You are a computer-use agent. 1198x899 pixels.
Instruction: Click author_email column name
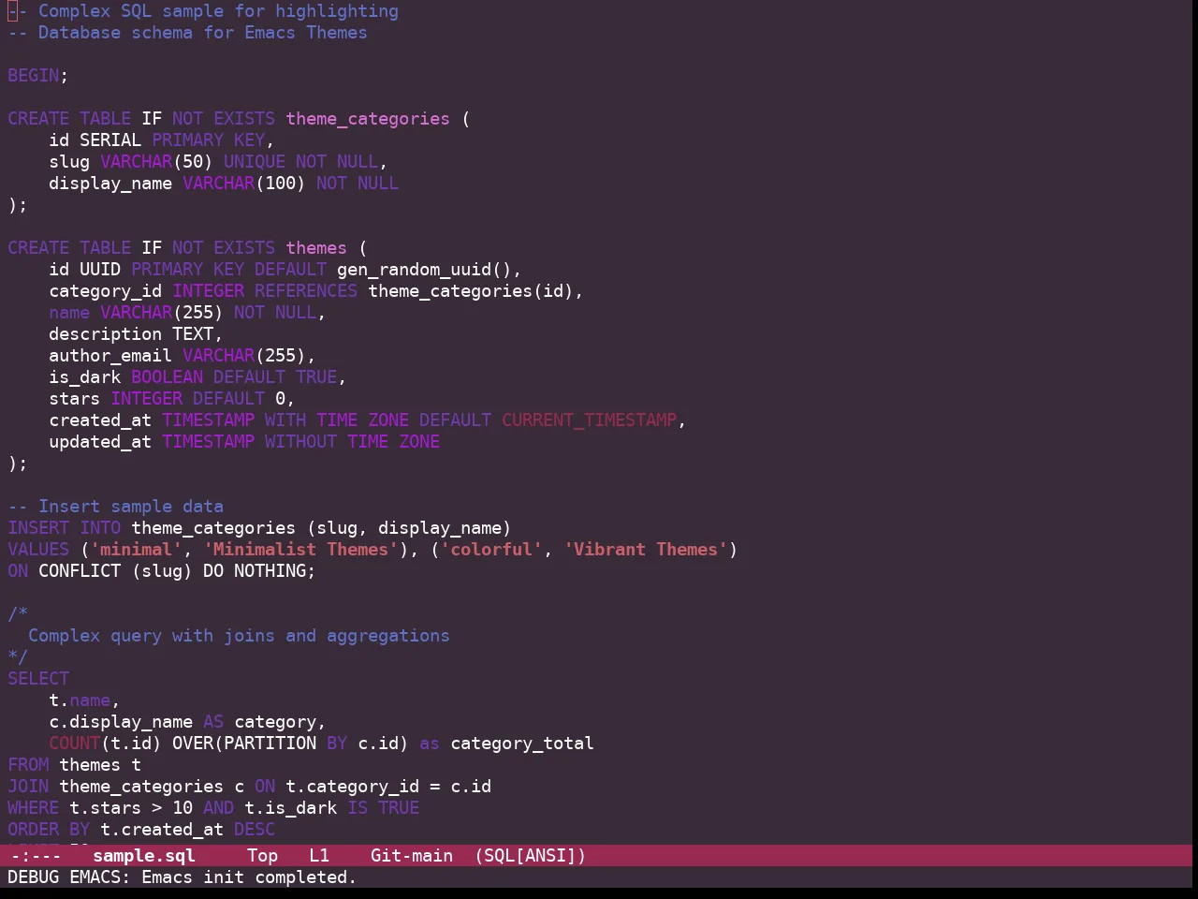tap(110, 355)
